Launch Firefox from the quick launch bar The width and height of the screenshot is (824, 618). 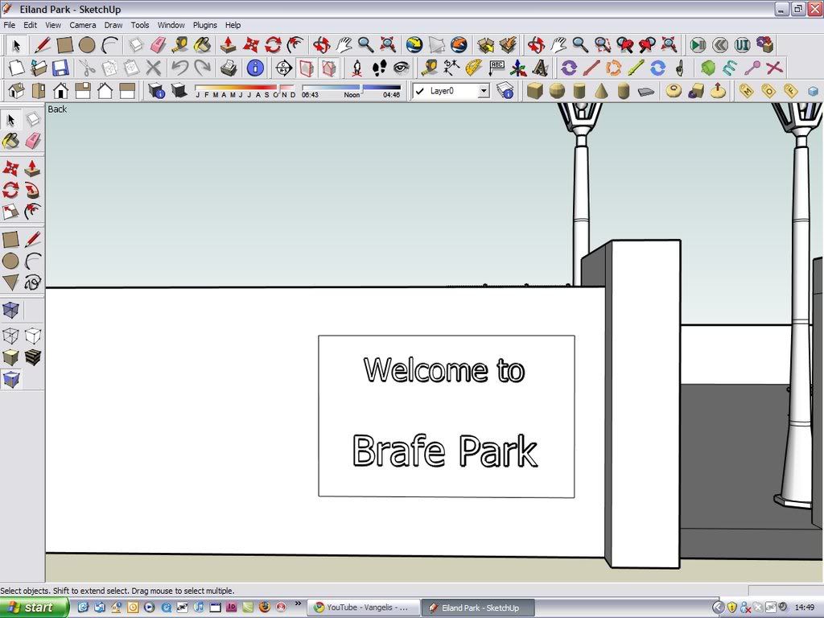(x=264, y=608)
